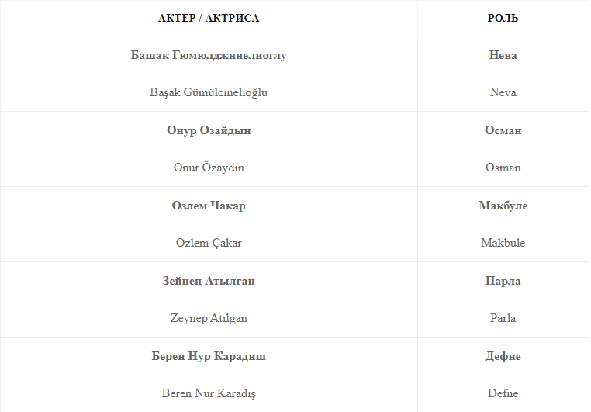The height and width of the screenshot is (412, 591).
Task: Click the 'РОЛЬ' column header
Action: [503, 18]
